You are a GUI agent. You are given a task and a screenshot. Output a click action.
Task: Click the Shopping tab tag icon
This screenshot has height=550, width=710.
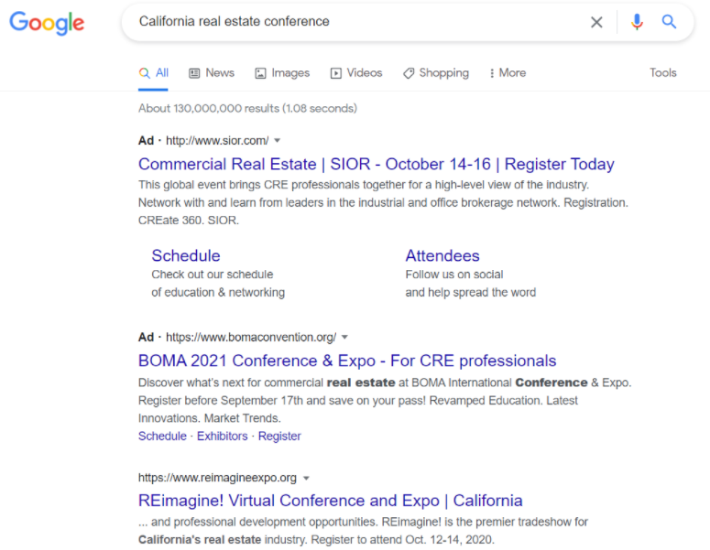409,73
